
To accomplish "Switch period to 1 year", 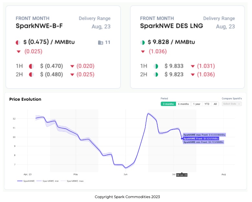I will point(197,104).
